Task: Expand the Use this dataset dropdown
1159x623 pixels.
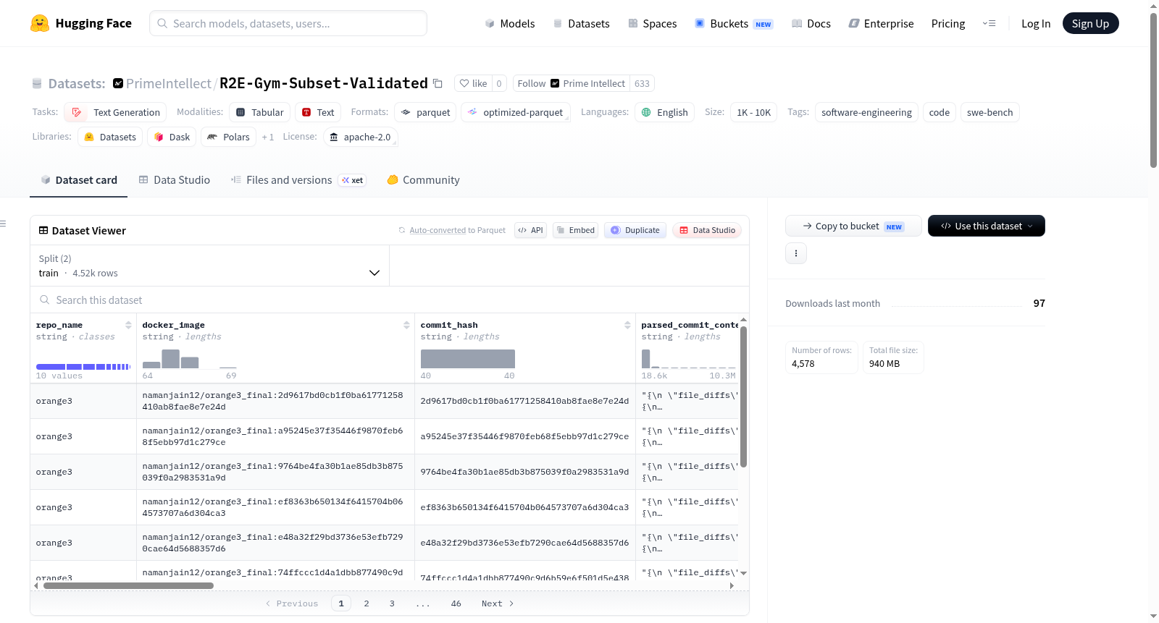Action: coord(987,226)
